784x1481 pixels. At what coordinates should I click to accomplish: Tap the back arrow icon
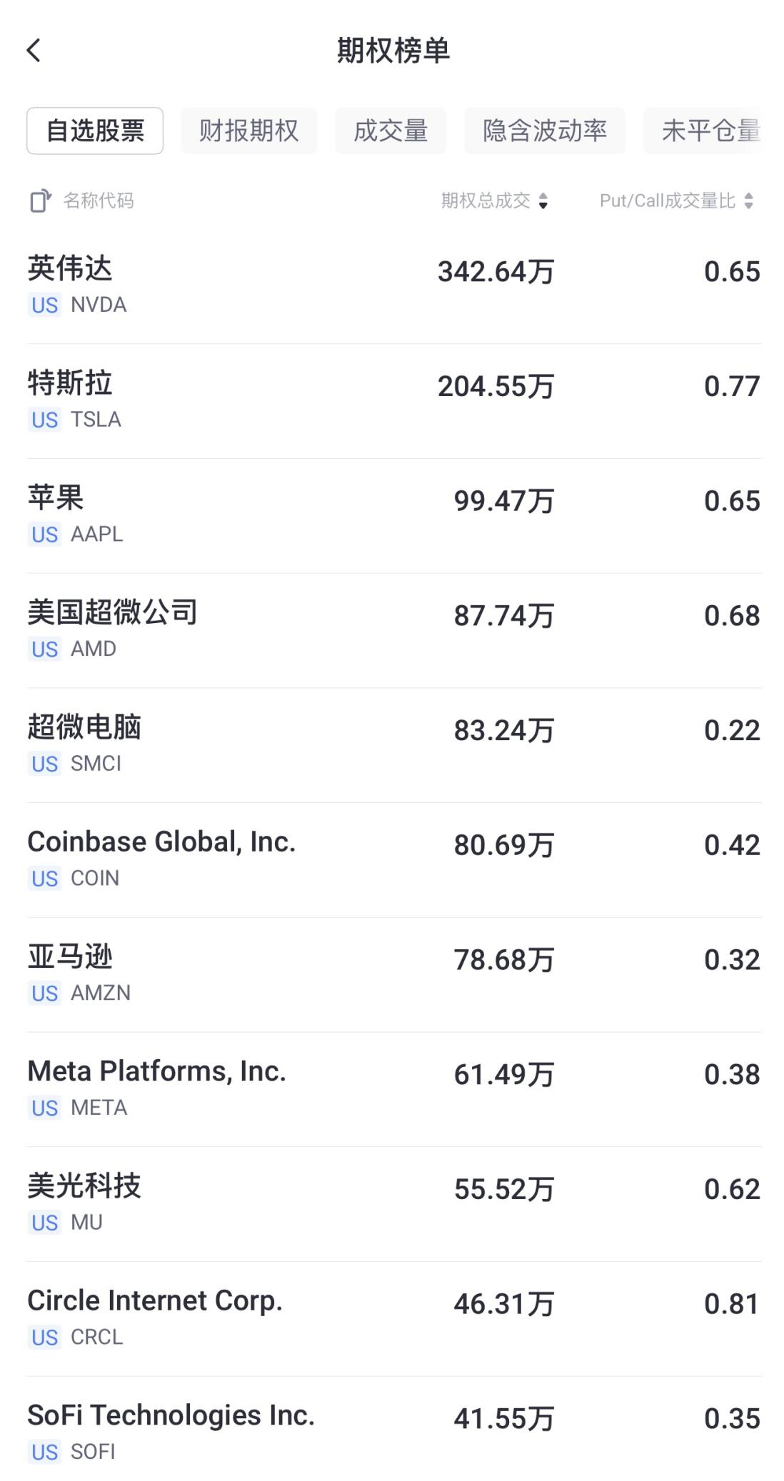click(34, 50)
